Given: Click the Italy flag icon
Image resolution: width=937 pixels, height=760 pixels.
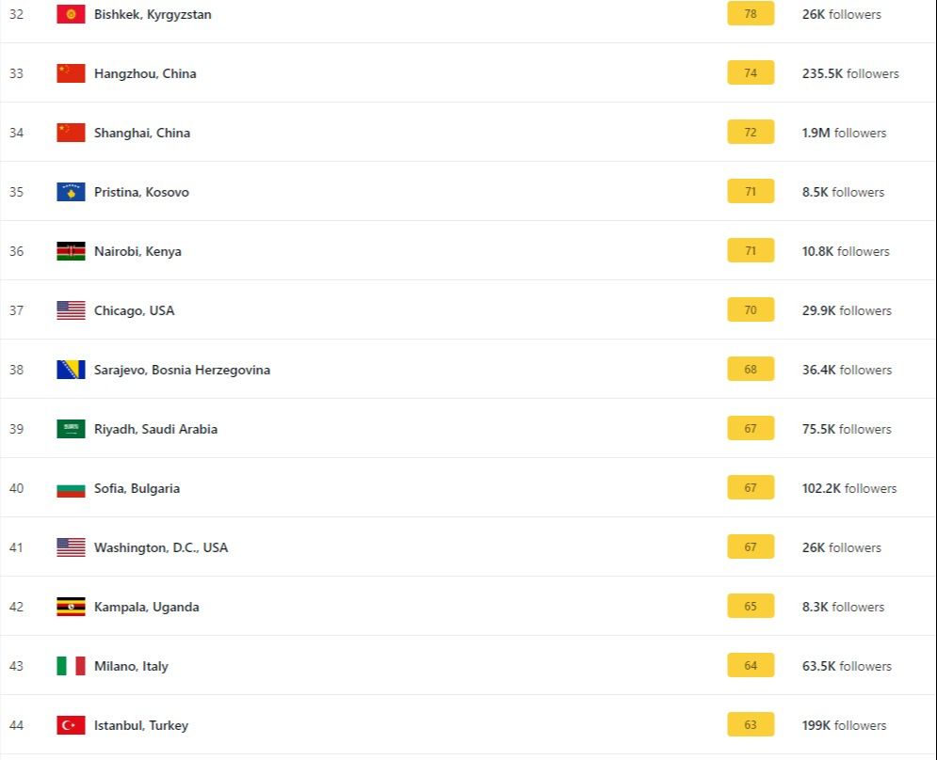Looking at the screenshot, I should click(71, 666).
